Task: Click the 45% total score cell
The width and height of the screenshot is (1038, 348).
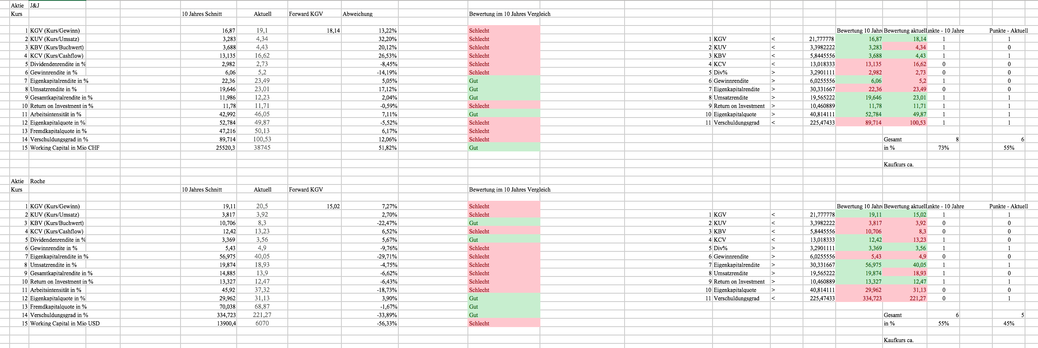Action: 1009,323
